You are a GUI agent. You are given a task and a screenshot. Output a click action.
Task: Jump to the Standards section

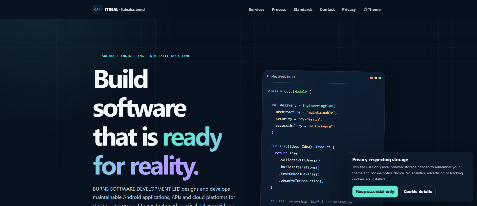point(303,9)
